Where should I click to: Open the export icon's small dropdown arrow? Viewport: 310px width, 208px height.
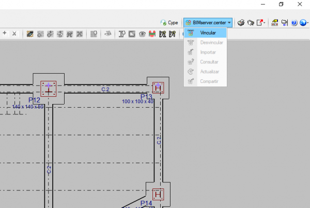[265, 23]
